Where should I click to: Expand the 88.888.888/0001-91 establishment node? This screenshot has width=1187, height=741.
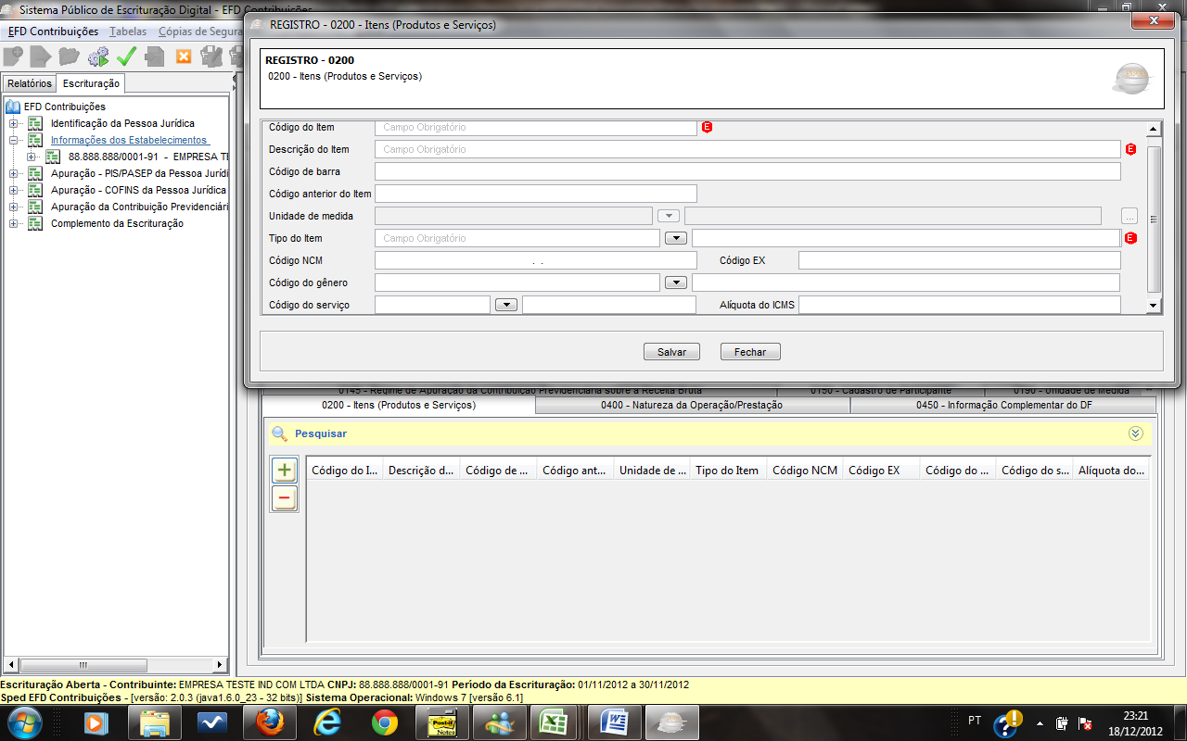click(31, 157)
